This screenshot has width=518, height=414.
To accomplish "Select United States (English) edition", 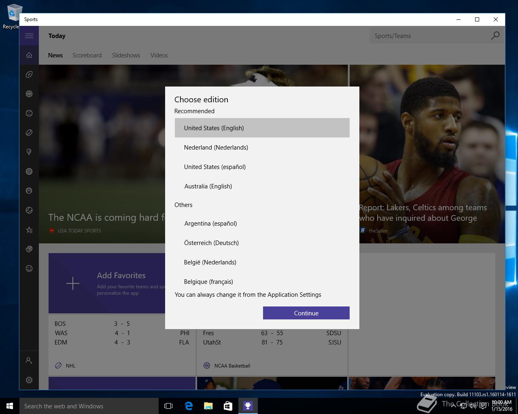I will click(x=262, y=128).
